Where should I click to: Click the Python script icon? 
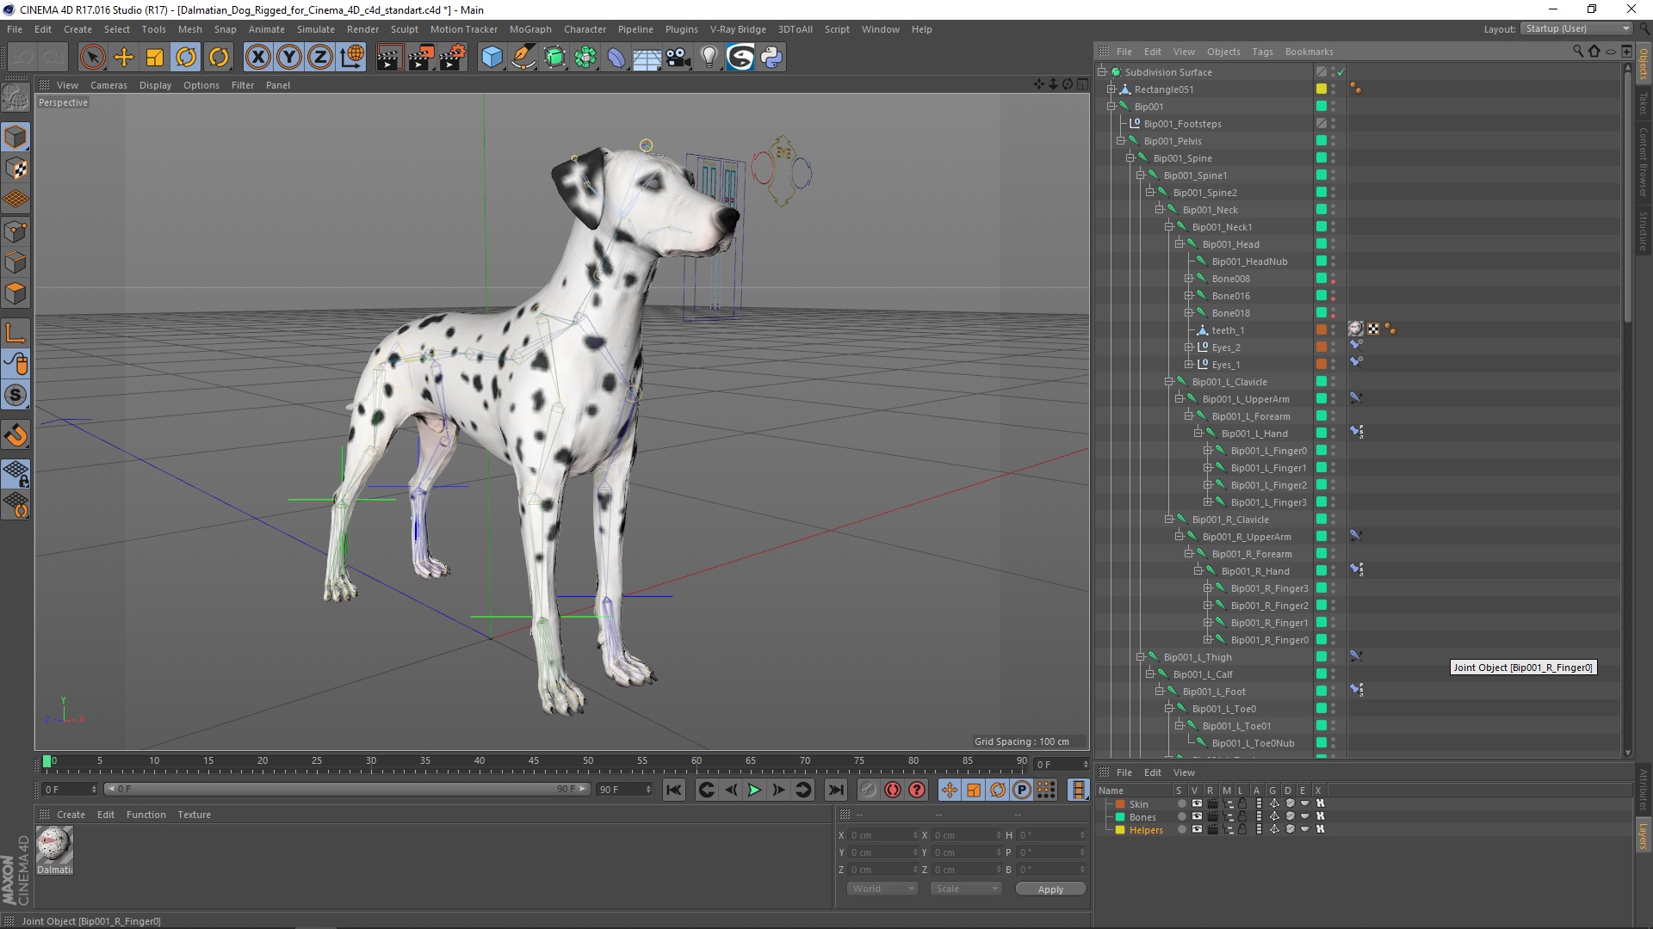coord(771,58)
